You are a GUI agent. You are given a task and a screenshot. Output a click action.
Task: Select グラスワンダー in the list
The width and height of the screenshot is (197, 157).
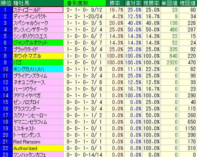tap(38, 109)
